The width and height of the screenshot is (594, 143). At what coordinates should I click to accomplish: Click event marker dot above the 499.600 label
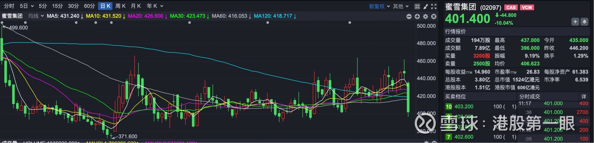coord(2,23)
